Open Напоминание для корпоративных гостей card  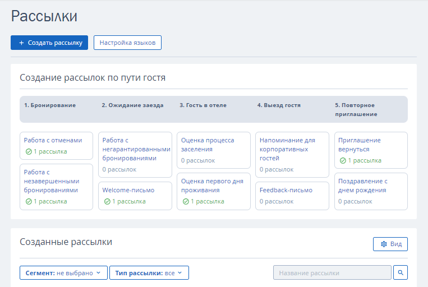point(292,155)
